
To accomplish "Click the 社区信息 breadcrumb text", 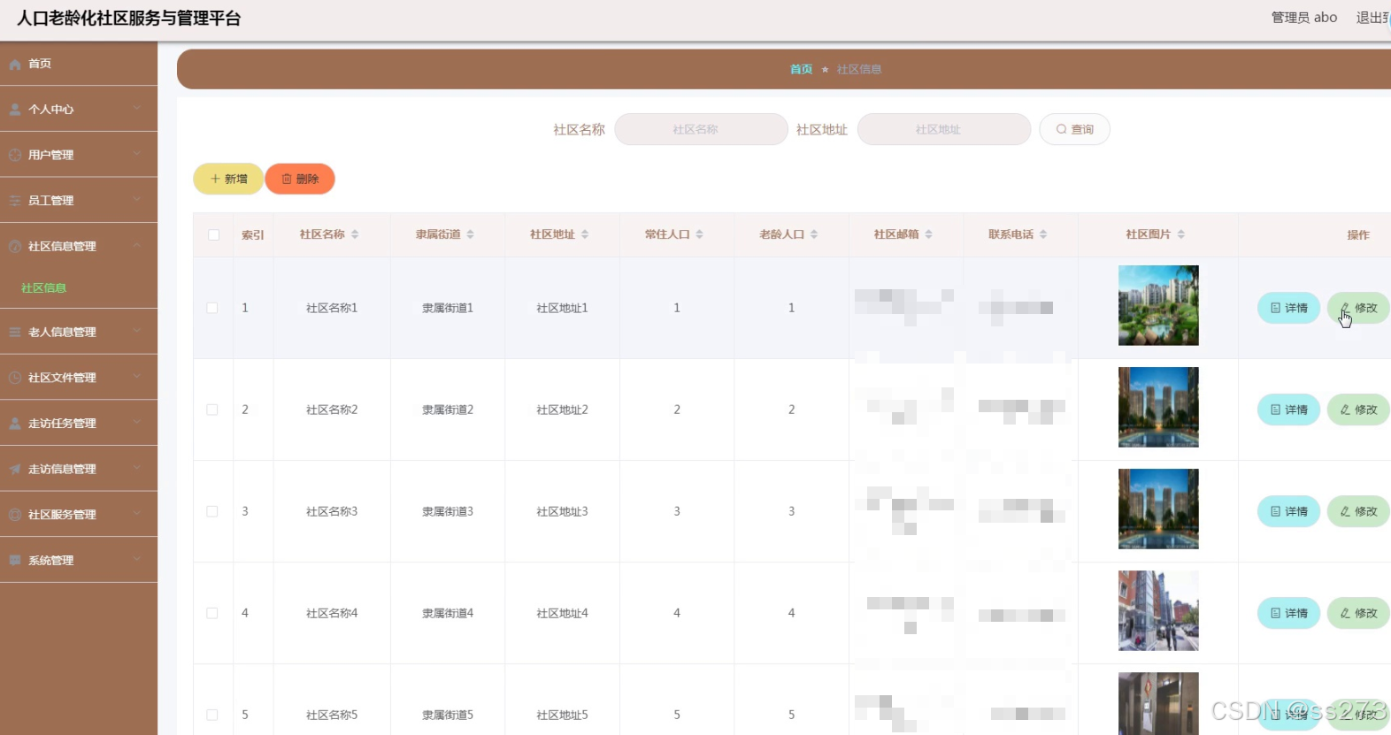I will (x=858, y=69).
